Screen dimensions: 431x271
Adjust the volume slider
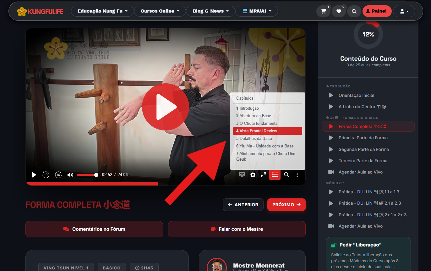tap(87, 175)
